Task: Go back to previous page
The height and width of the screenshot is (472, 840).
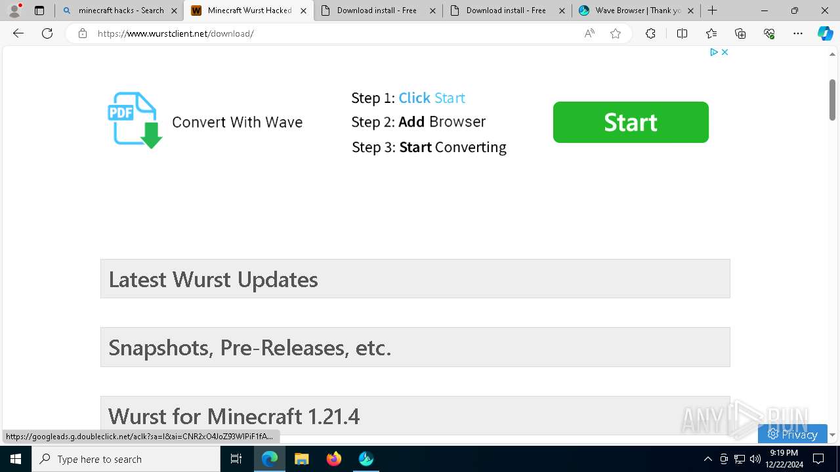Action: (18, 33)
